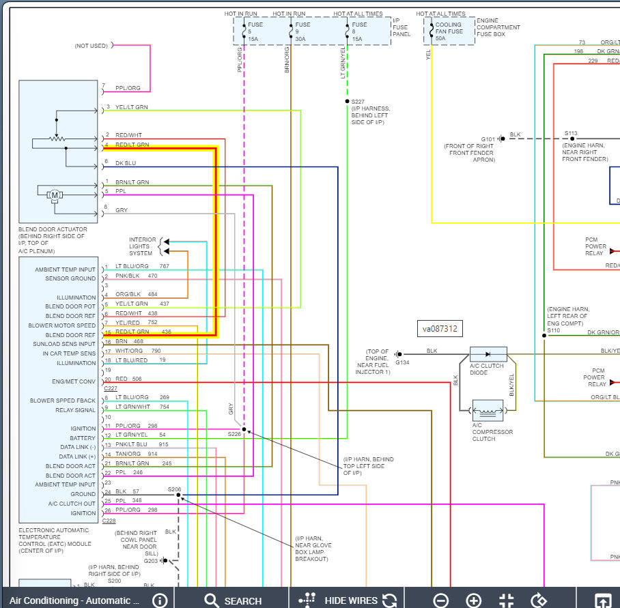Click the G101 ground symbol

tap(501, 139)
